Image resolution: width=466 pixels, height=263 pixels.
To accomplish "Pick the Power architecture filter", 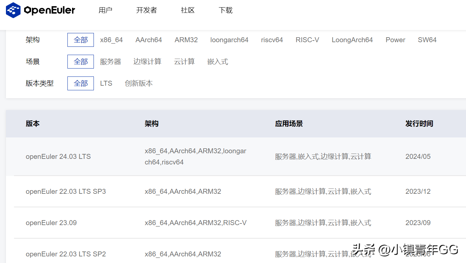I will click(395, 40).
